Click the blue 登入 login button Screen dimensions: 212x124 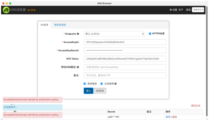click(x=88, y=91)
